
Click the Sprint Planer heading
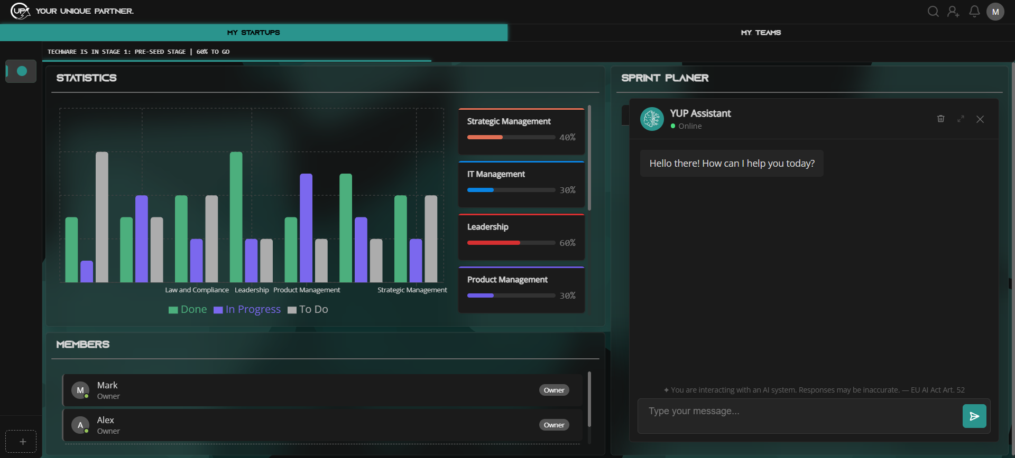(x=665, y=78)
